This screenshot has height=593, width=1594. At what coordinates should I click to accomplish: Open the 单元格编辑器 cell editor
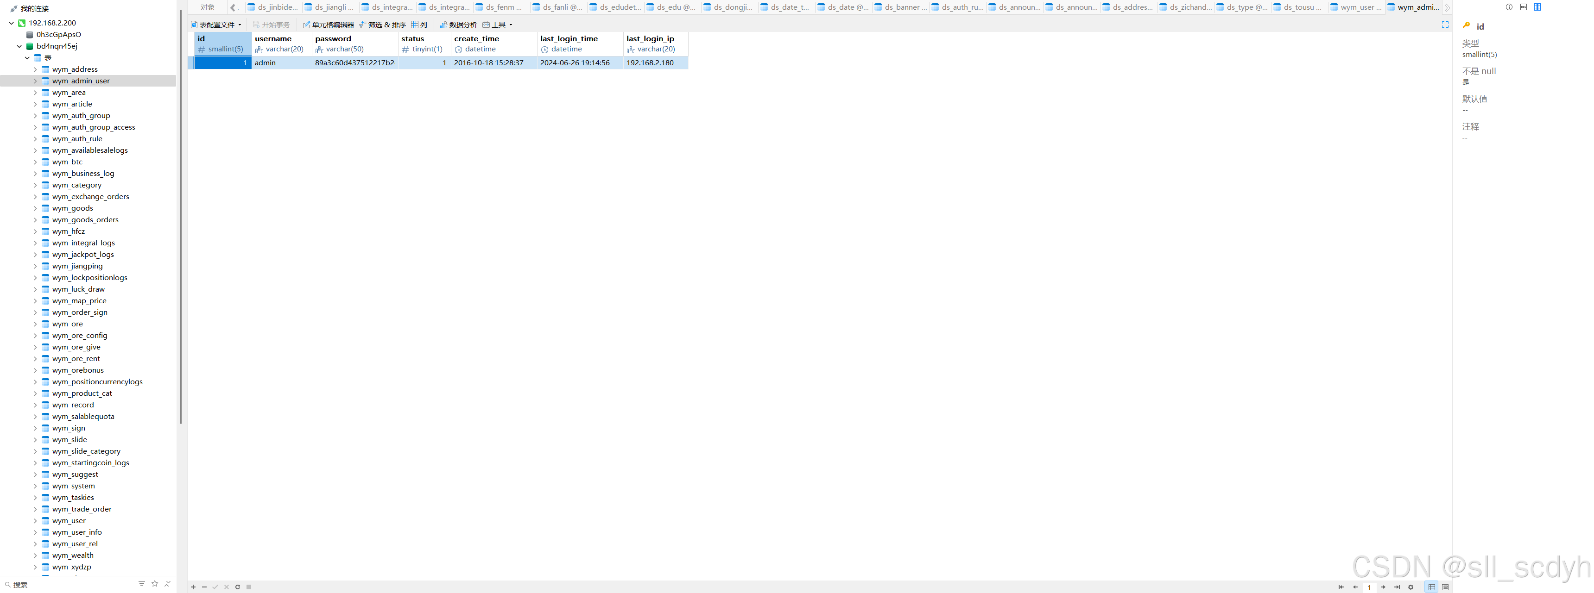click(328, 25)
